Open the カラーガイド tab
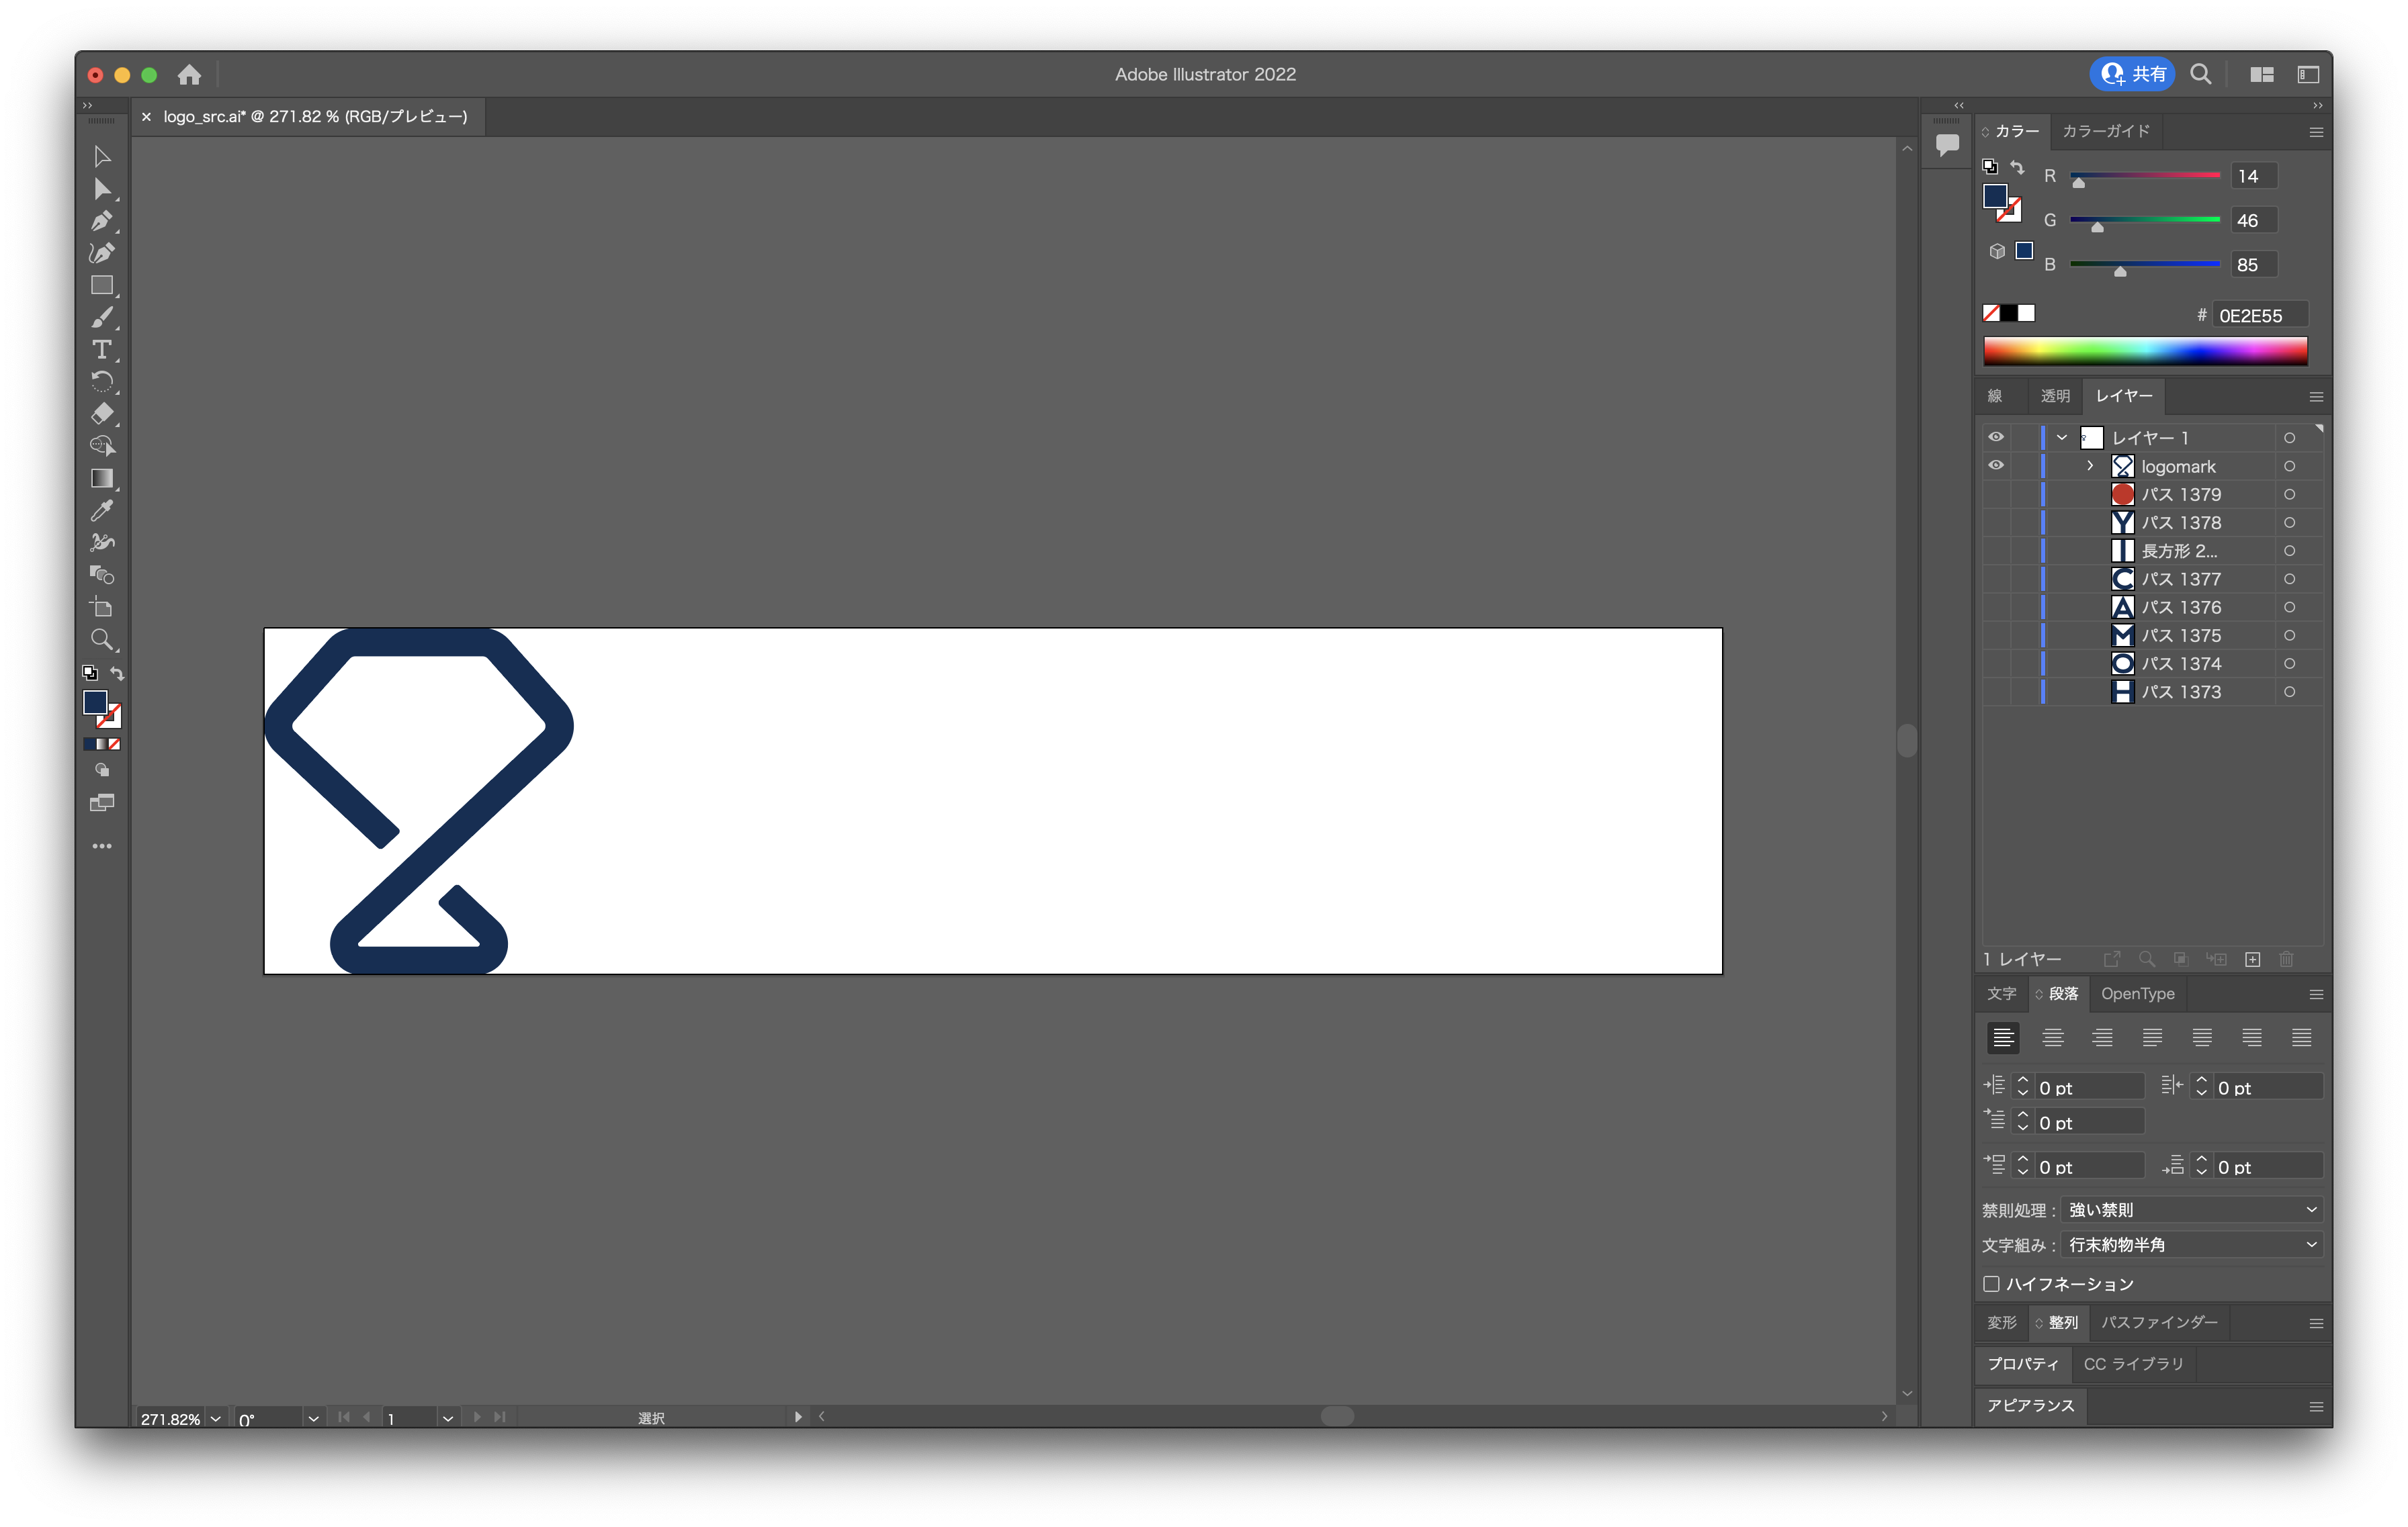Image resolution: width=2408 pixels, height=1527 pixels. [x=2106, y=132]
